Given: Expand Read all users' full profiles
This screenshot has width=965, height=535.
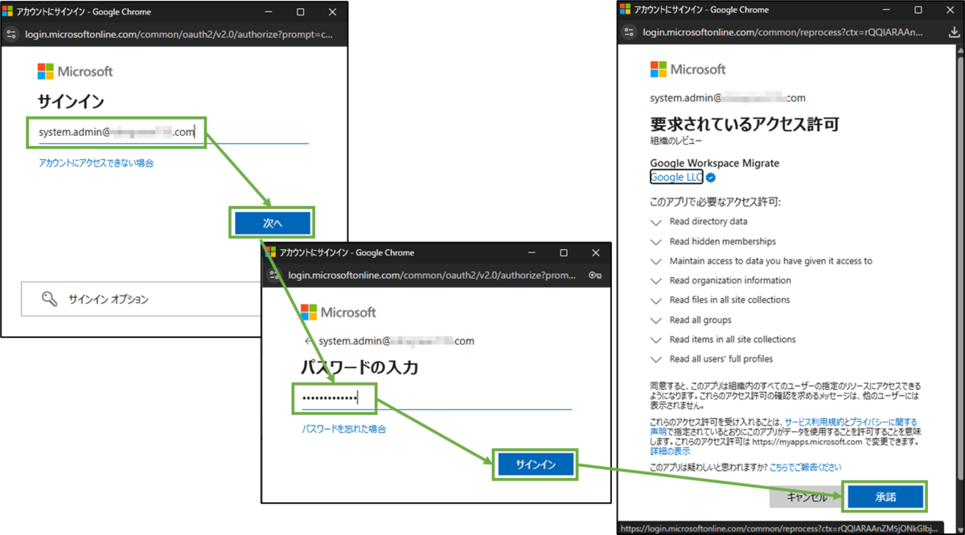Looking at the screenshot, I should coord(655,359).
